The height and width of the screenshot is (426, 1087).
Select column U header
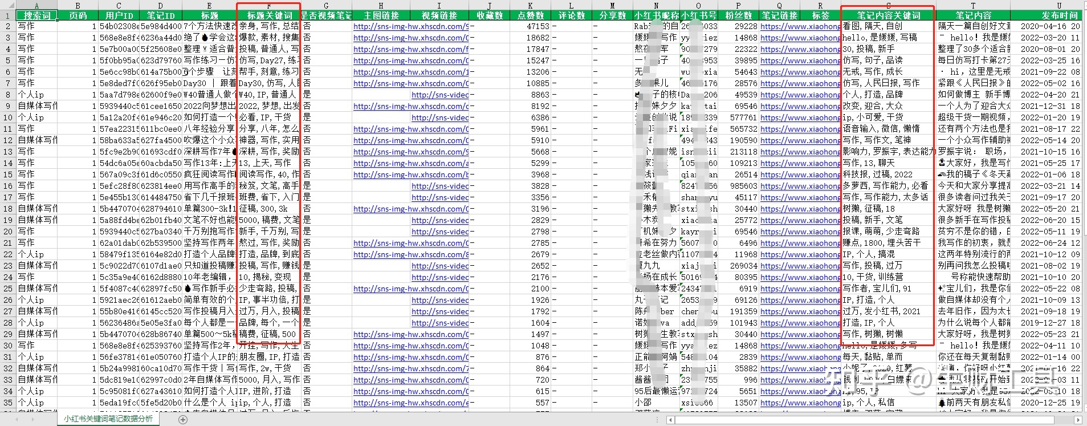(x=1058, y=5)
